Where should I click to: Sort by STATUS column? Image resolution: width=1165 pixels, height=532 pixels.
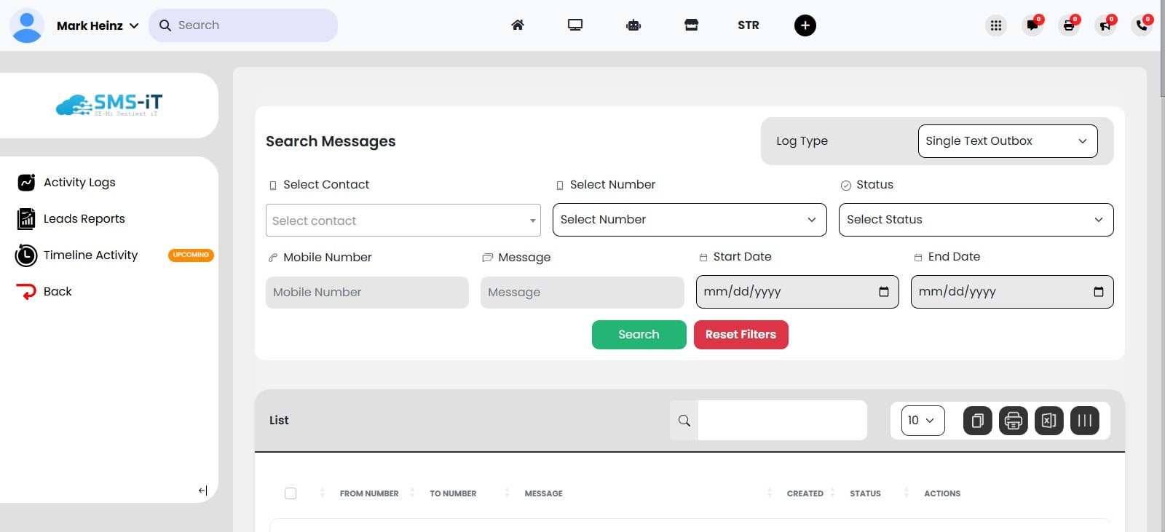tap(865, 493)
